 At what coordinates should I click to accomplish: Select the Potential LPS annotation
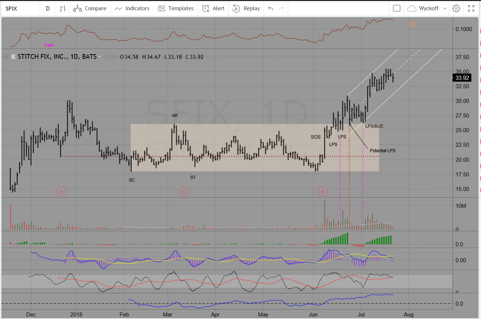pos(383,151)
